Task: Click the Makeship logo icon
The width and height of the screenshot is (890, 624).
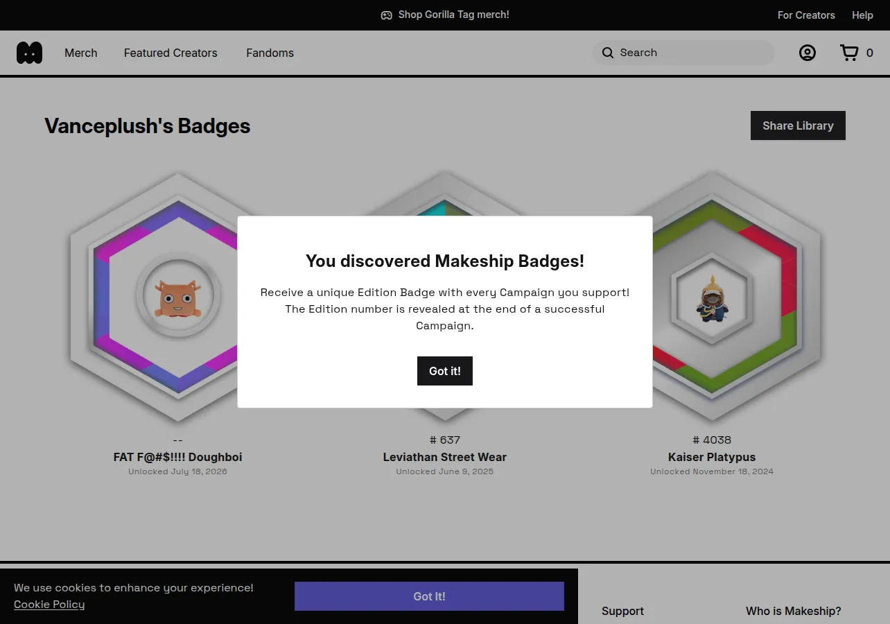Action: coord(29,53)
